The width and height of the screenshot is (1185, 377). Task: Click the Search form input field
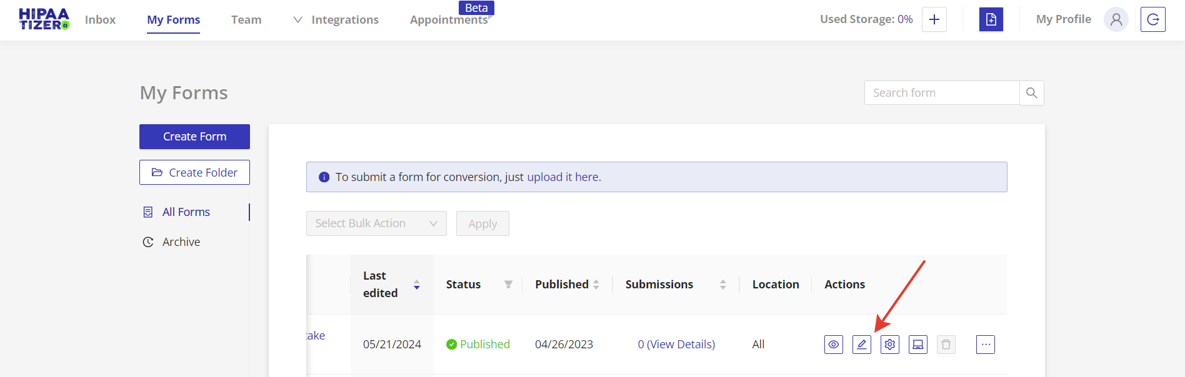941,93
